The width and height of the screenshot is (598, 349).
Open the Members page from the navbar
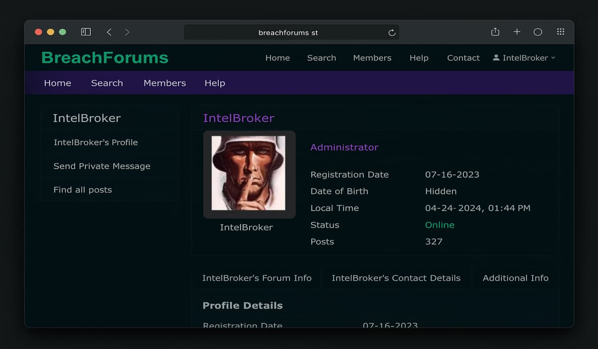click(372, 58)
